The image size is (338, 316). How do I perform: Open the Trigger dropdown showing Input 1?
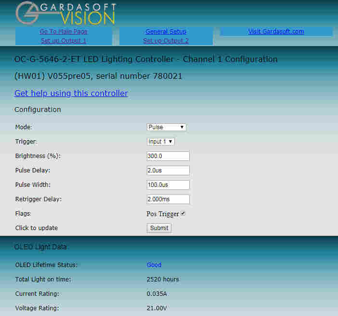coord(160,142)
